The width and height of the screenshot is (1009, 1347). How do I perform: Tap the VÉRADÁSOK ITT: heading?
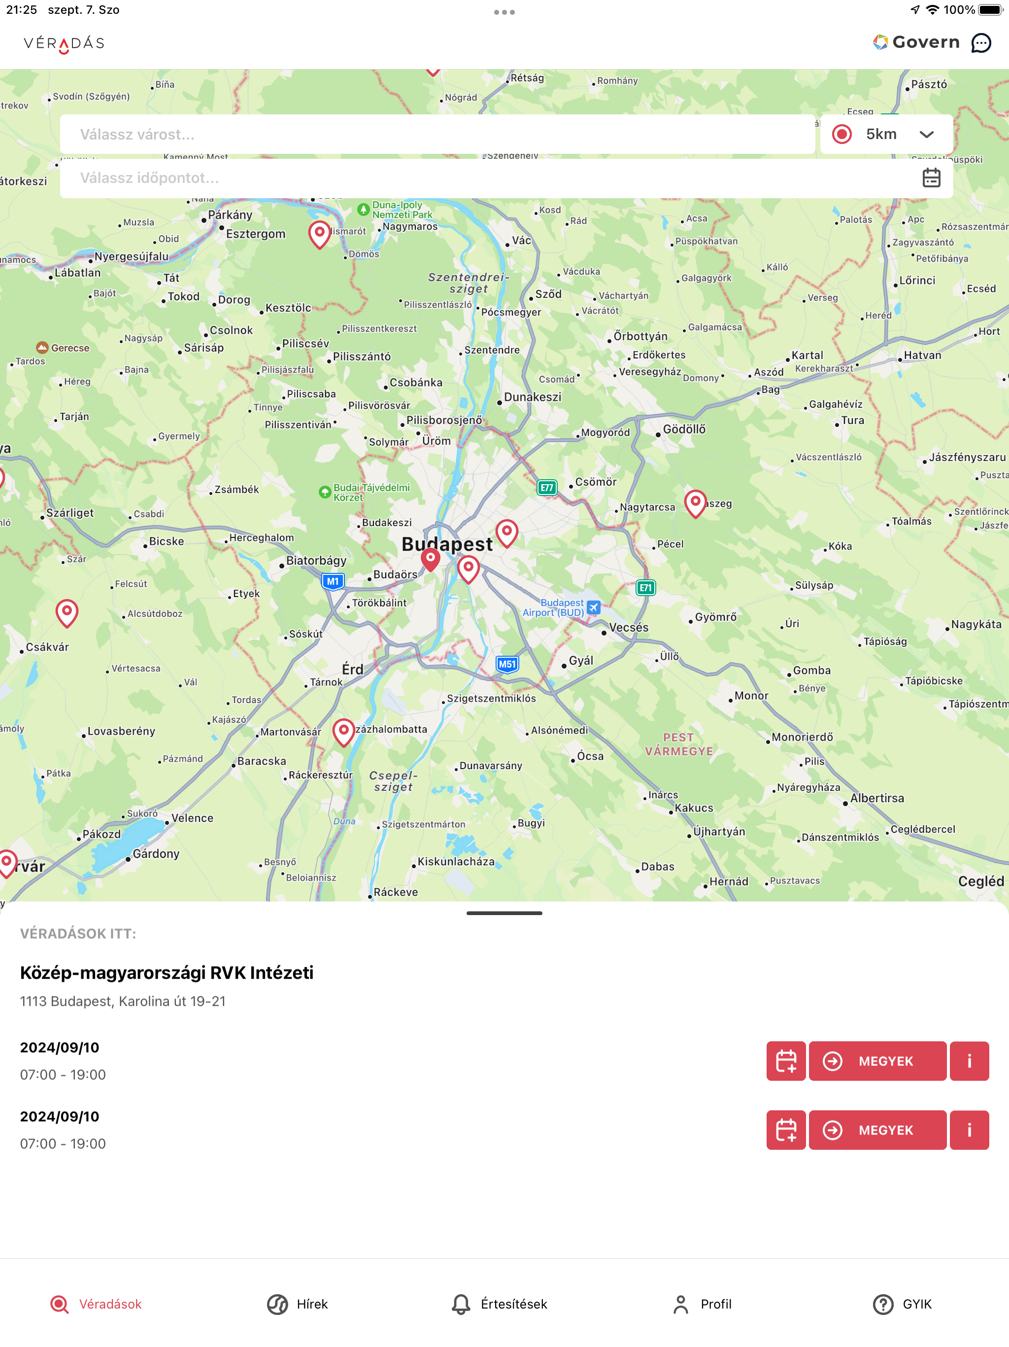(x=78, y=933)
